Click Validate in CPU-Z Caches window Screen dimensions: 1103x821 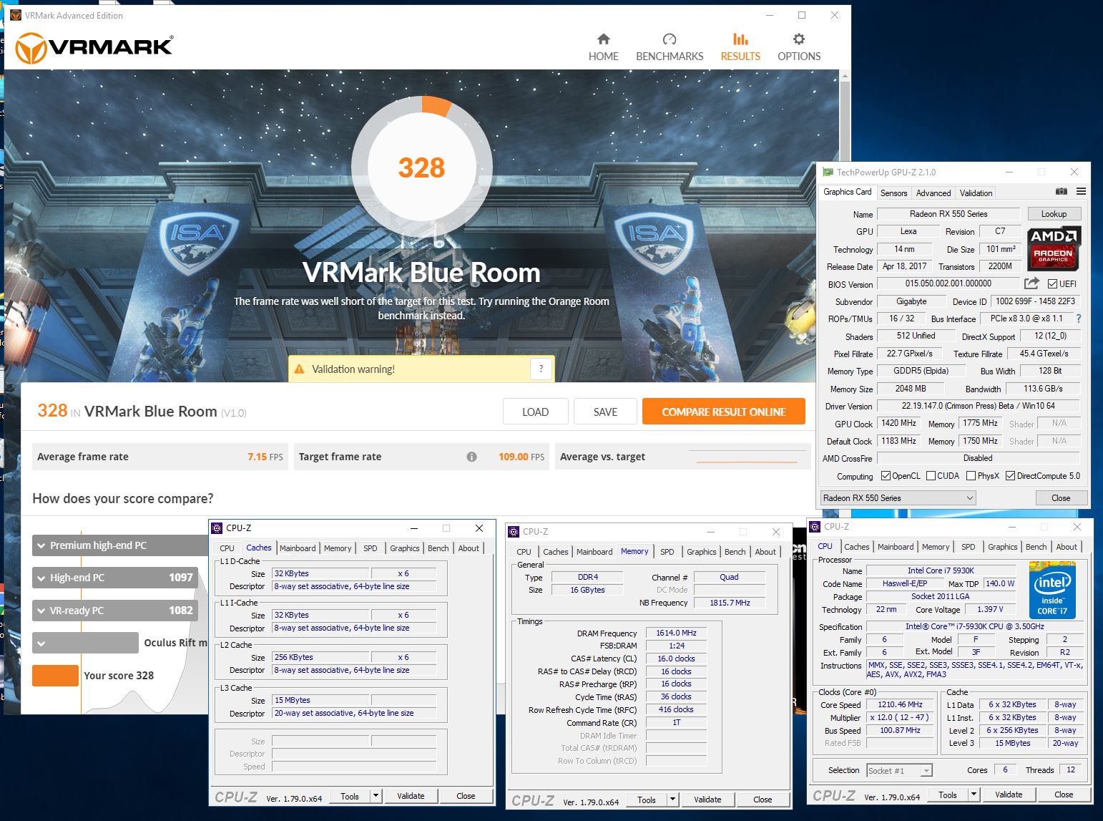411,796
